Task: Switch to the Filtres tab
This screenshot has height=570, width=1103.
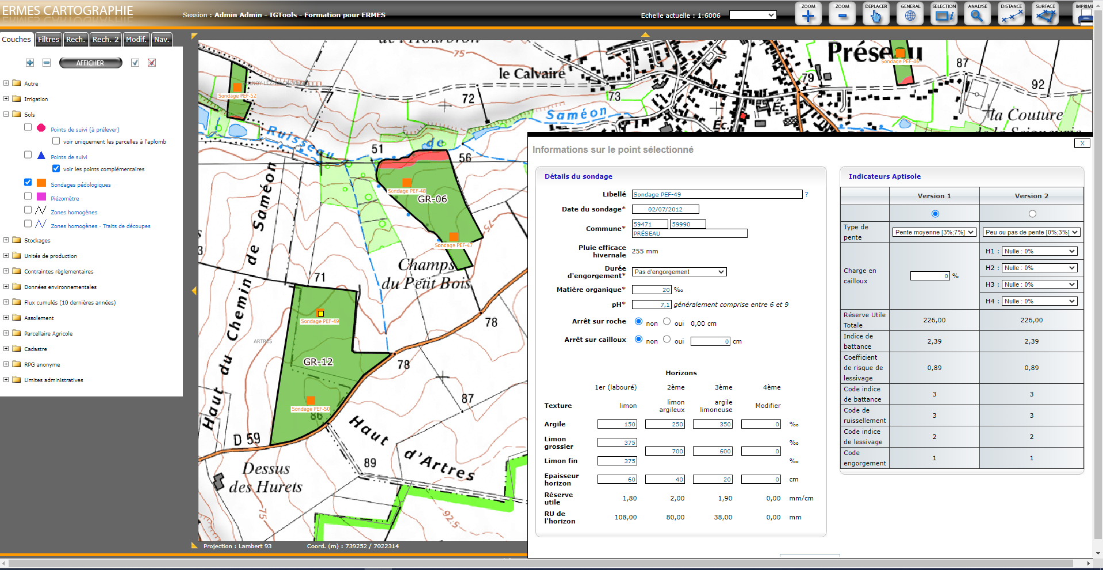Action: coord(48,40)
